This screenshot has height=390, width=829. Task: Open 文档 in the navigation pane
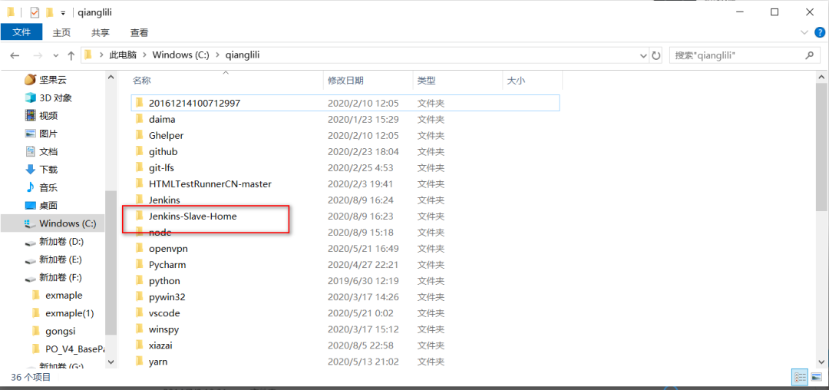click(48, 152)
